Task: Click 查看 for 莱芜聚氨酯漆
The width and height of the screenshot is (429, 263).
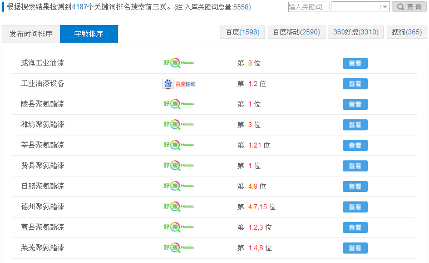Action: tap(355, 248)
